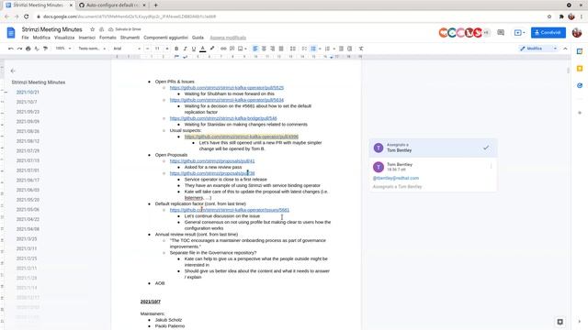The image size is (588, 330).
Task: Open the Calendar side panel icon
Action: (580, 51)
